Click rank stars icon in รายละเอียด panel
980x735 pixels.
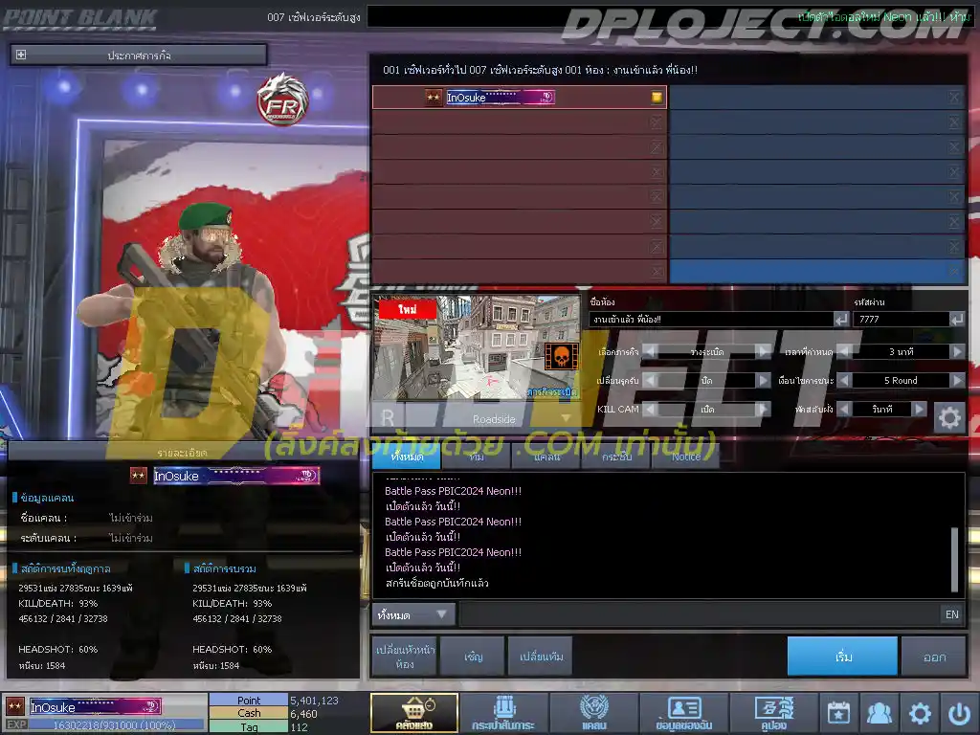click(138, 476)
